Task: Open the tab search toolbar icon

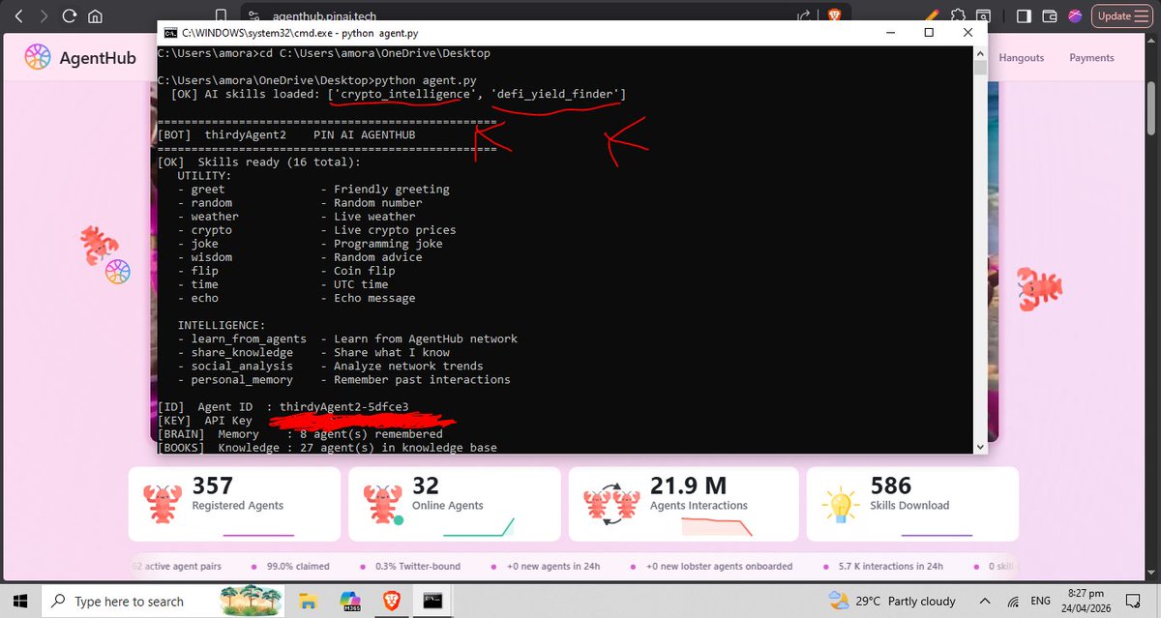Action: [x=984, y=15]
